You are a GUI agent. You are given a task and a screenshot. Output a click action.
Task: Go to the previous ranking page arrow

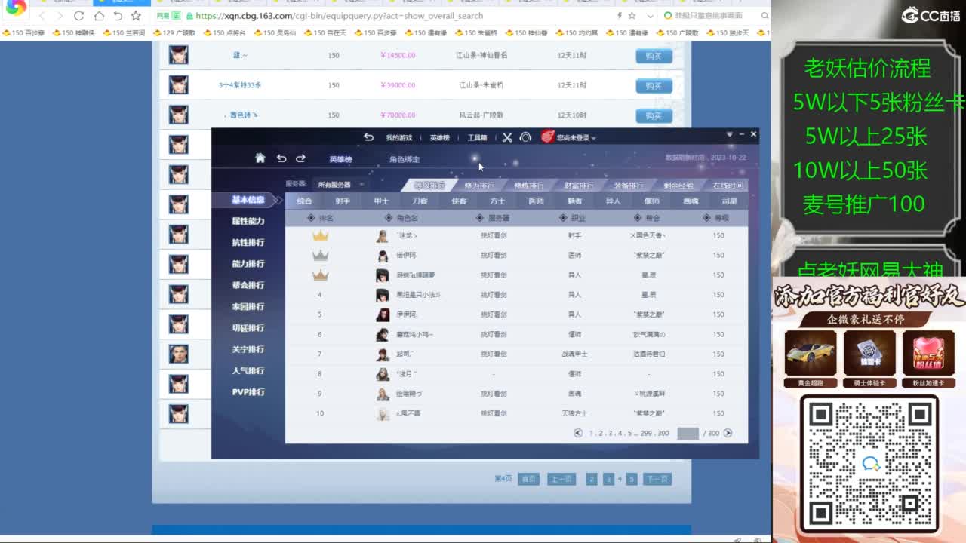click(578, 433)
